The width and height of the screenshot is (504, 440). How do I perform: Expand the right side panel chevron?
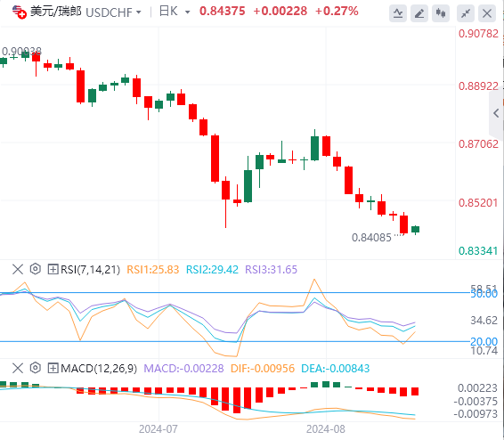[x=496, y=113]
